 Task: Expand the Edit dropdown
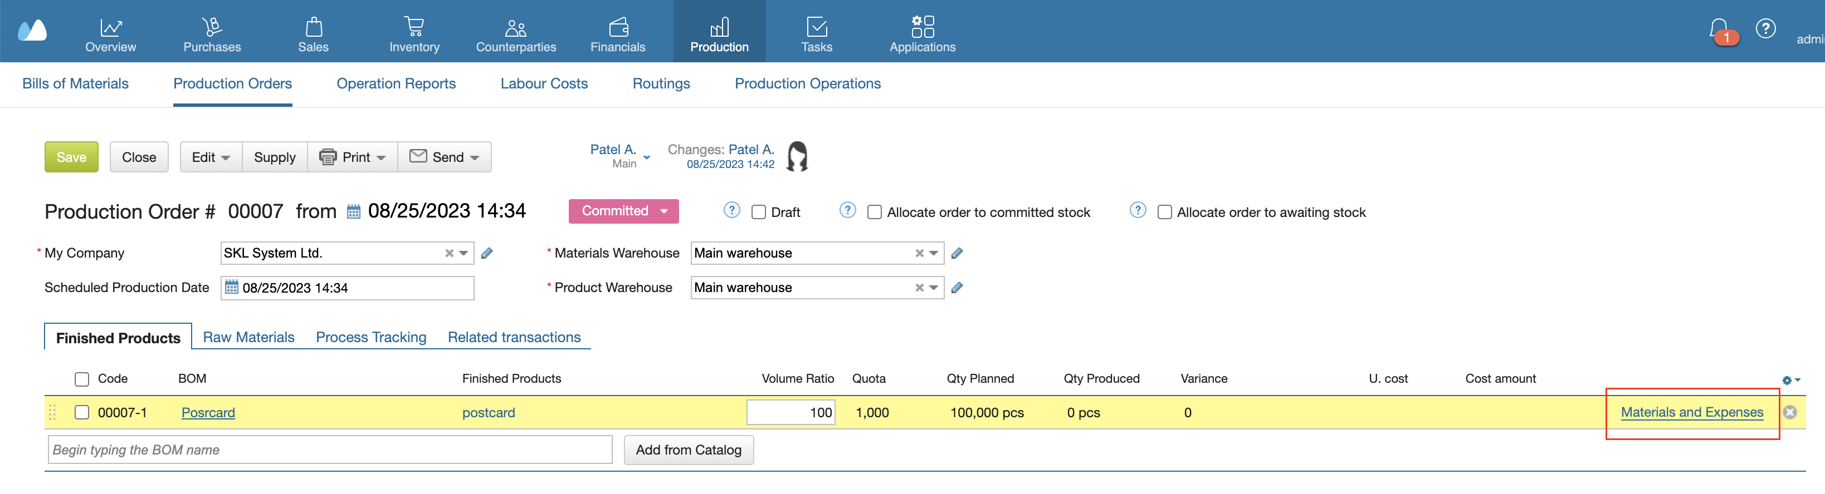[211, 157]
